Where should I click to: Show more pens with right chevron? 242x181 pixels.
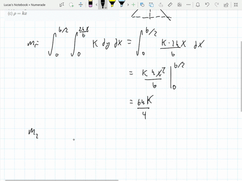pyautogui.click(x=128, y=5)
